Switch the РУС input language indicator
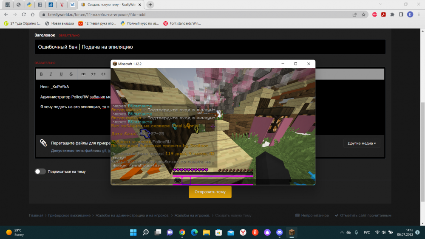This screenshot has height=239, width=425. pos(367,233)
